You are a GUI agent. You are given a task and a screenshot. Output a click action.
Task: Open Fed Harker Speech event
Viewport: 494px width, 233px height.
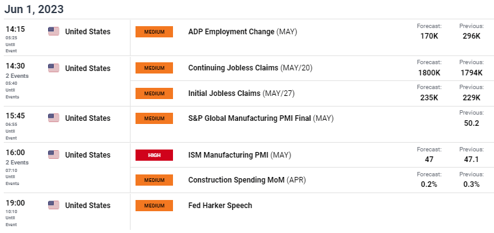pos(220,206)
